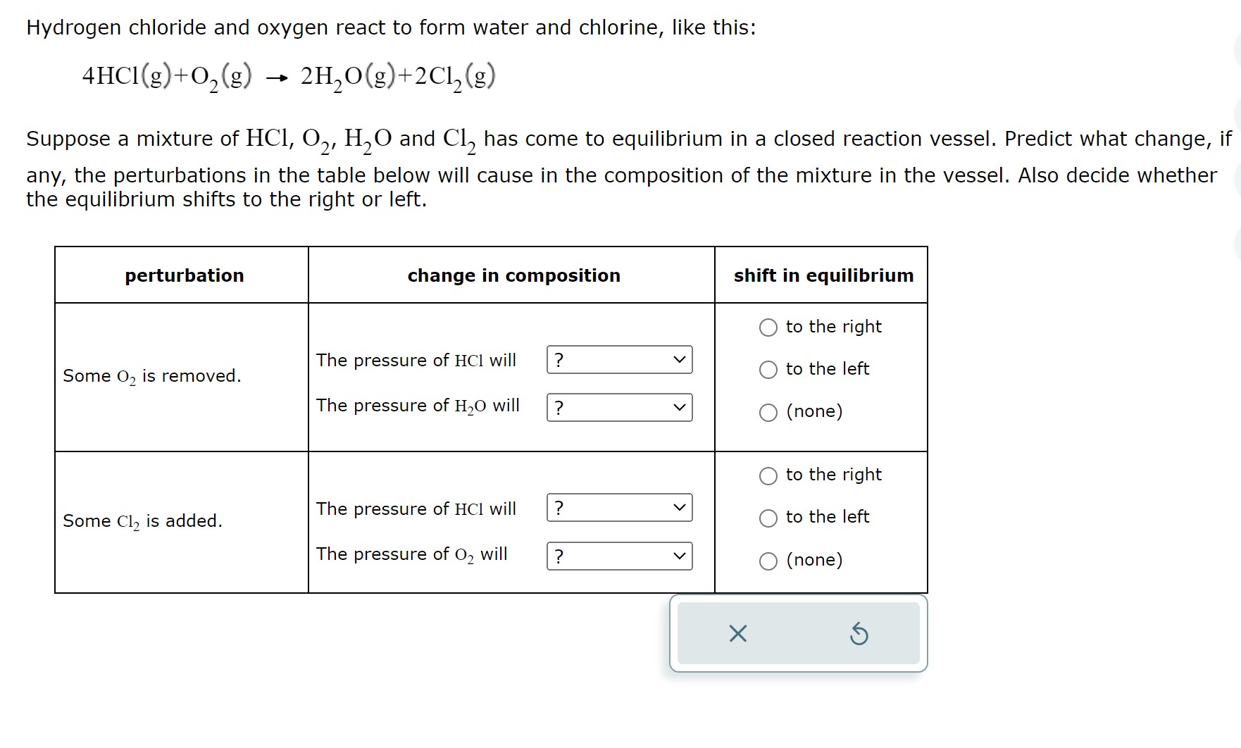
Task: Open the HCl pressure dropdown in the Cl₂ added row
Action: click(x=619, y=509)
